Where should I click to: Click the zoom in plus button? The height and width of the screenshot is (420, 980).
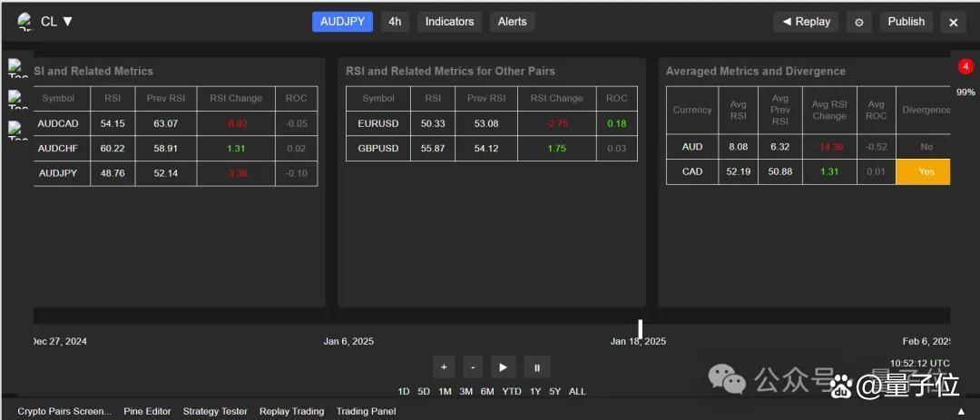coord(444,367)
